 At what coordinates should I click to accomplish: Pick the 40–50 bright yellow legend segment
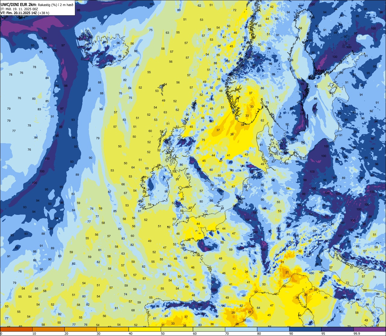point(145,329)
